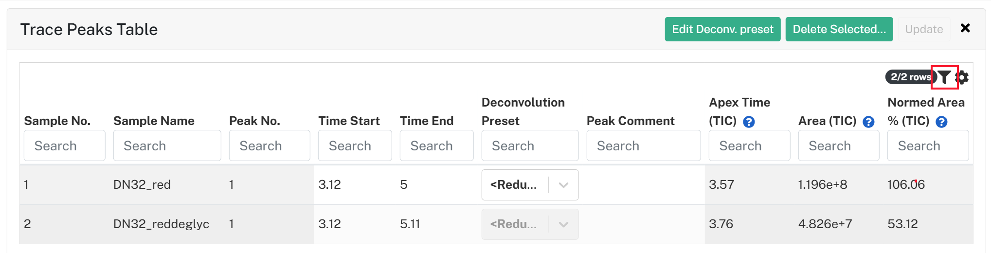Focus the Peak No. search field
Image resolution: width=991 pixels, height=253 pixels.
(270, 145)
